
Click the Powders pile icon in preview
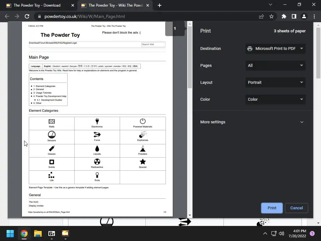pos(143,148)
